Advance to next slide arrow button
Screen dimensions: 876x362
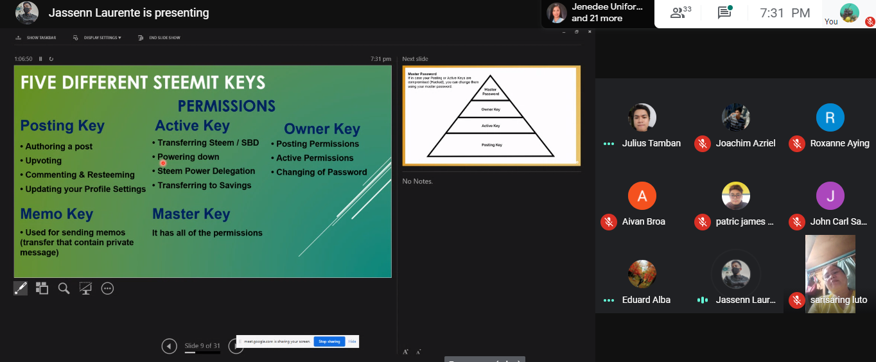(236, 347)
